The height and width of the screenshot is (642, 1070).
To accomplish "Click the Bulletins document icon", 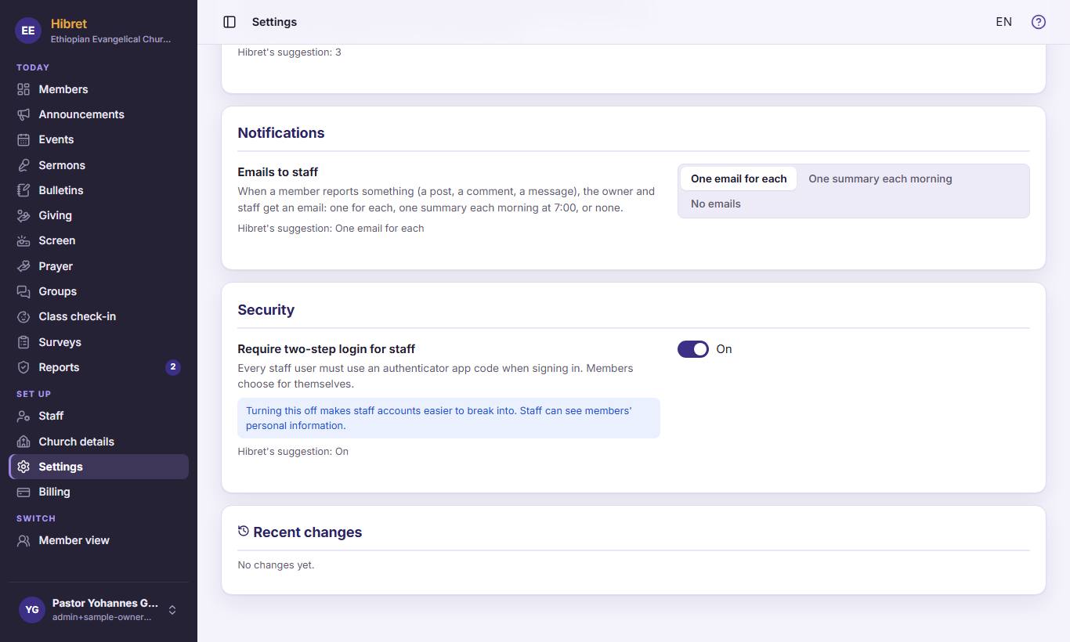I will (x=23, y=190).
